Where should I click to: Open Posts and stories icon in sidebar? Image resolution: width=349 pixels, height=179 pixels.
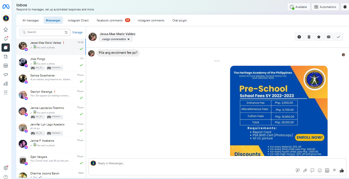pos(6,57)
